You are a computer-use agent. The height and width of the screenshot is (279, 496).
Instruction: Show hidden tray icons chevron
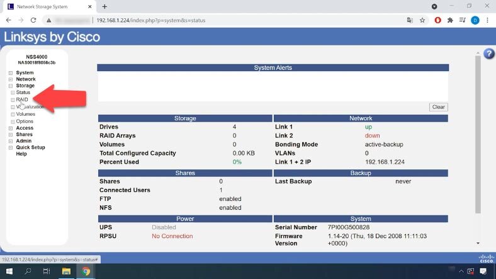461,271
